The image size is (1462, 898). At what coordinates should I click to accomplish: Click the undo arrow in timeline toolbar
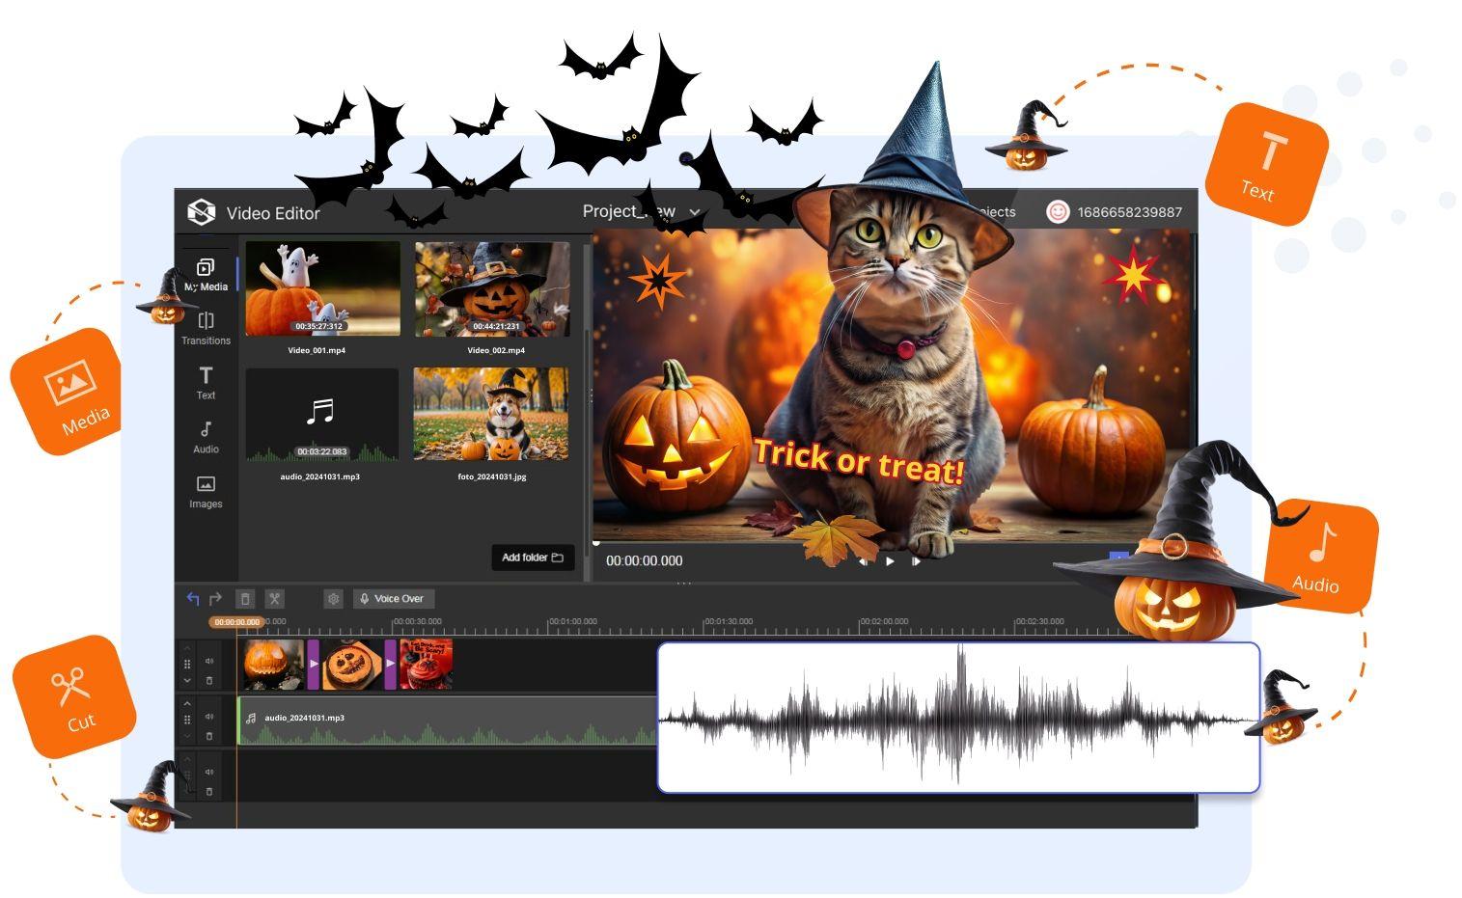pos(193,599)
